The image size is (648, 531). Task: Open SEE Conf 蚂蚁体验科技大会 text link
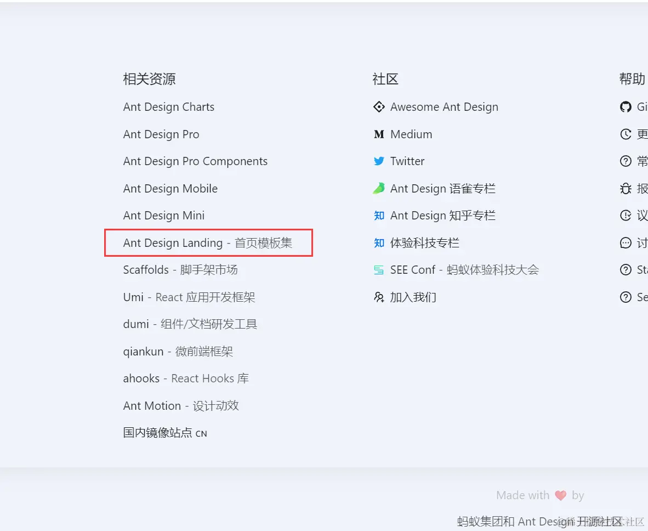coord(464,270)
